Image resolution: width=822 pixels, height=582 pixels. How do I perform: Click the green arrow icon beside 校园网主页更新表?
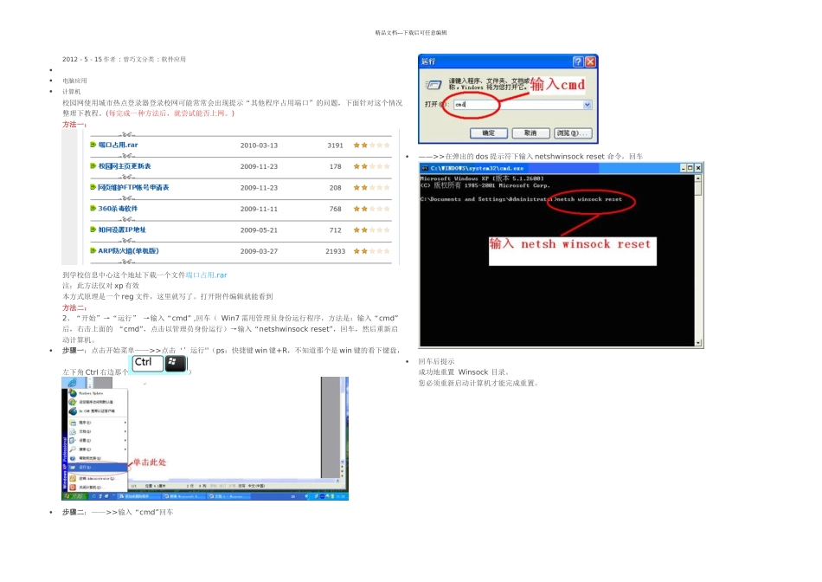pyautogui.click(x=93, y=165)
